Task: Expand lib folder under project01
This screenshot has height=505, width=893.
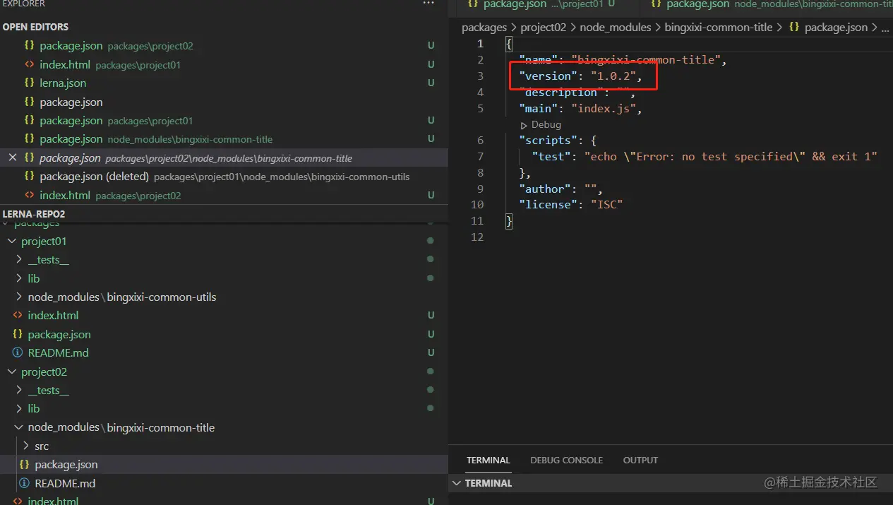Action: 18,278
